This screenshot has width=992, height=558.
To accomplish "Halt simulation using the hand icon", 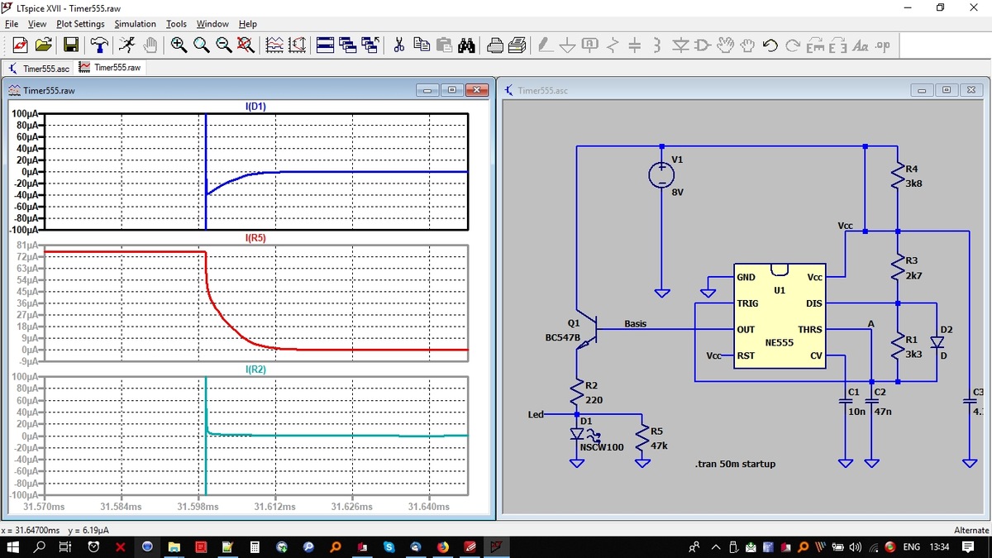I will click(x=149, y=45).
